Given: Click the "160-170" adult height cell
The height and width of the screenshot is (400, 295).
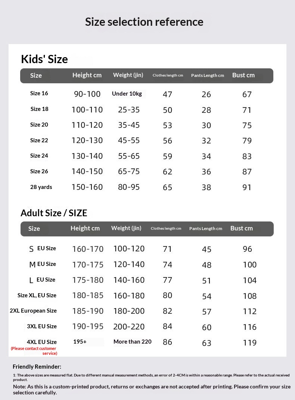Looking at the screenshot, I should tap(88, 249).
